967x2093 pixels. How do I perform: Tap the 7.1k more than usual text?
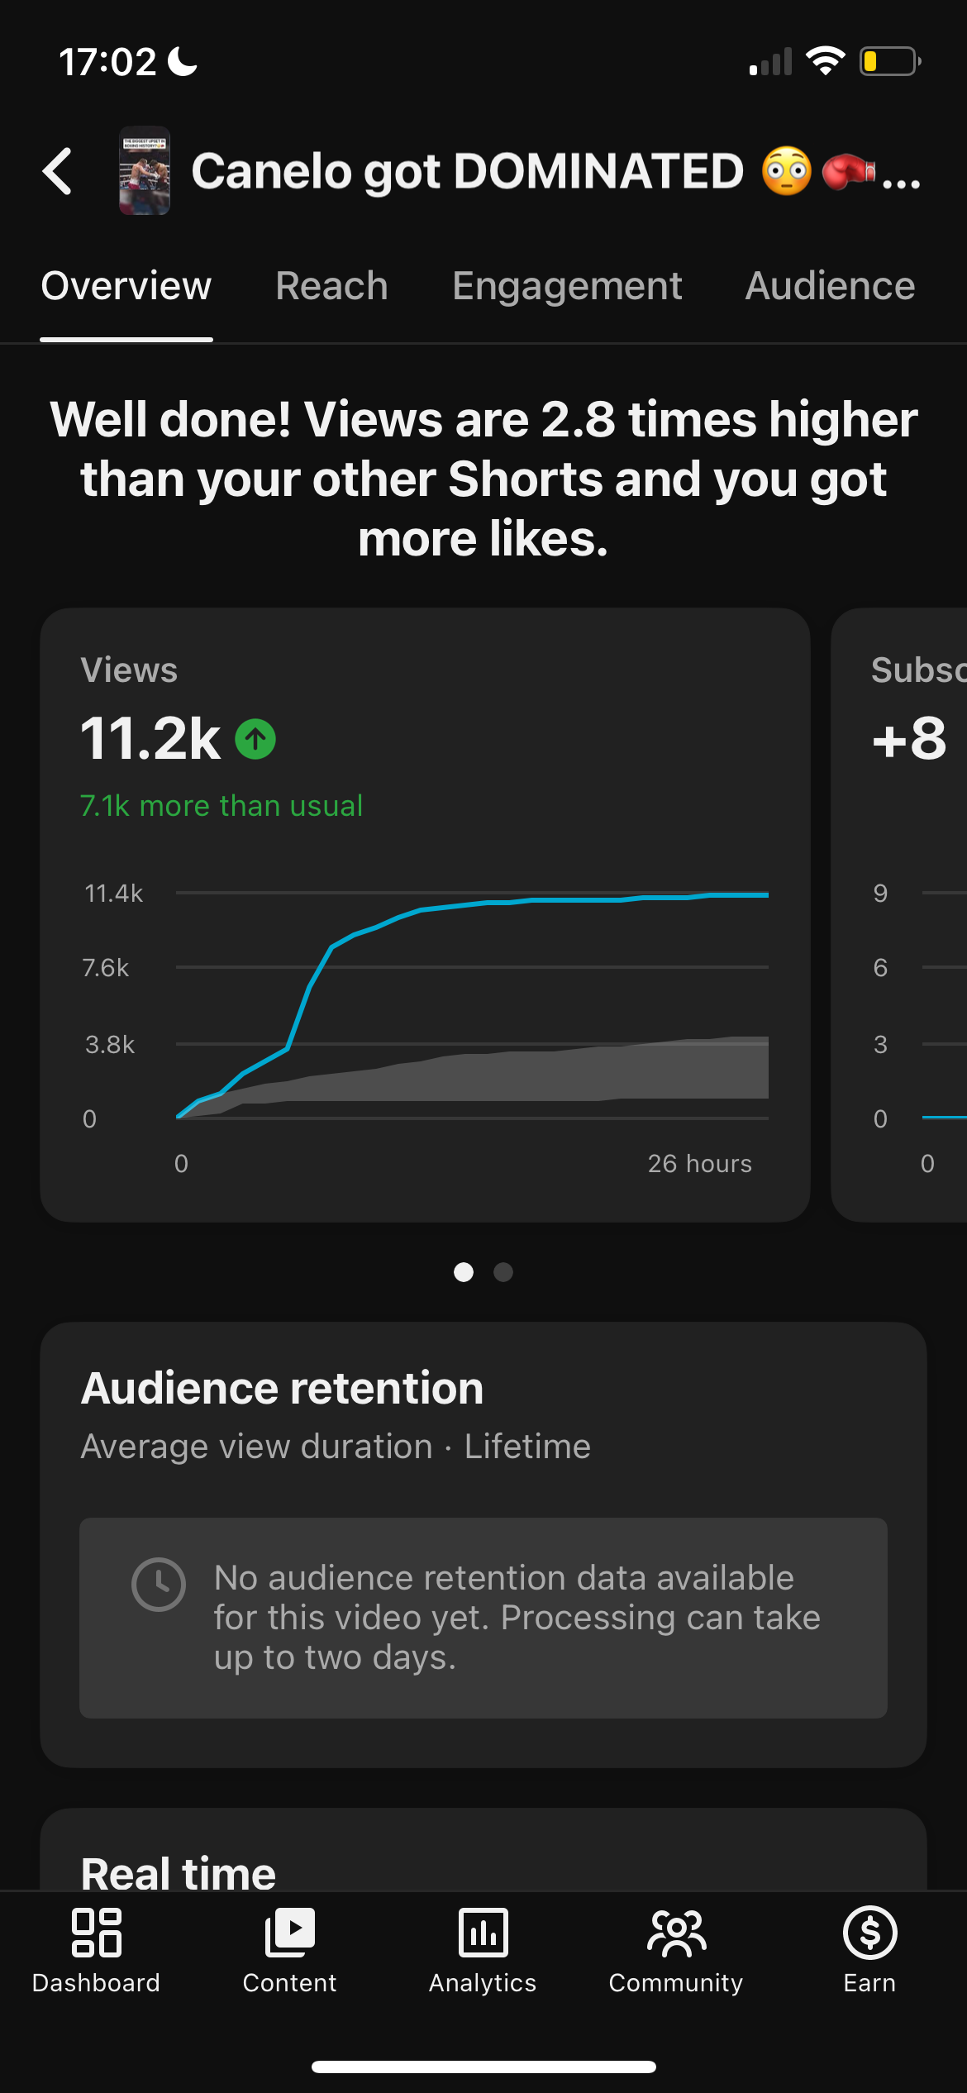point(222,805)
